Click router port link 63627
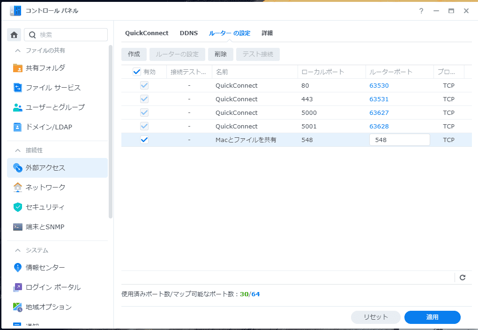 [379, 112]
